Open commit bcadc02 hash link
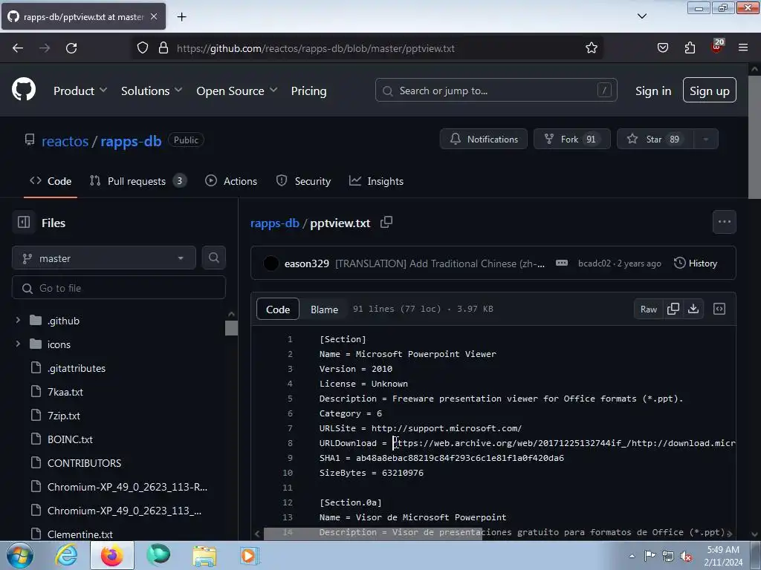 594,263
